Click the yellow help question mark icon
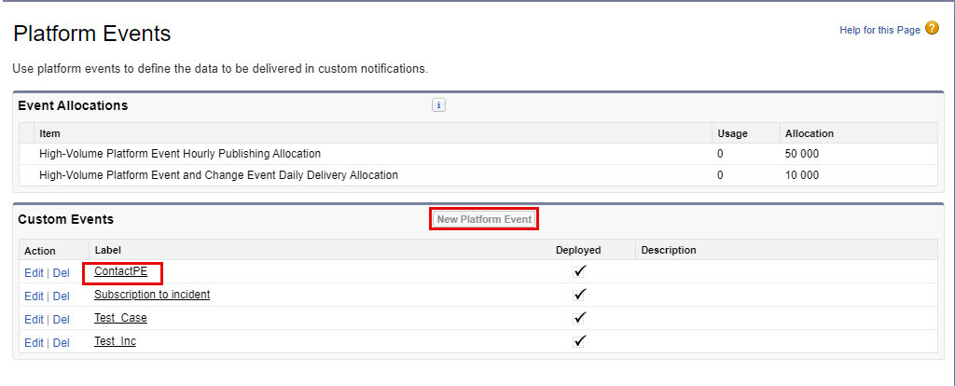Image resolution: width=955 pixels, height=386 pixels. pyautogui.click(x=932, y=29)
